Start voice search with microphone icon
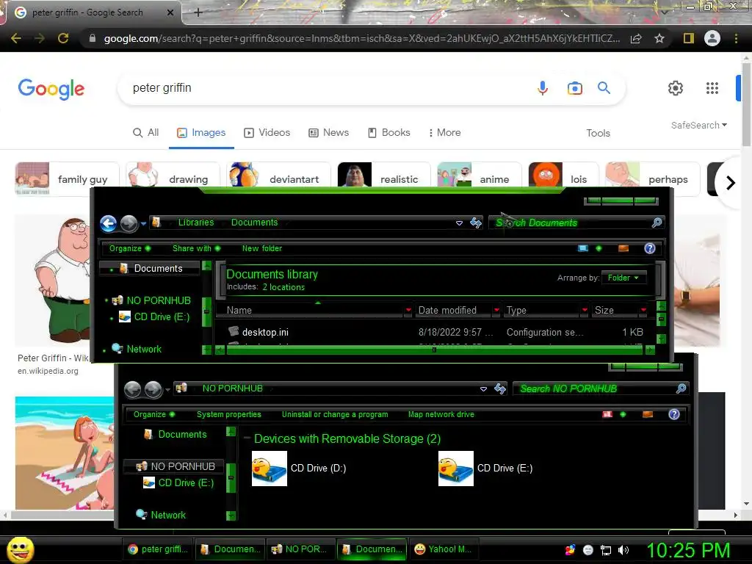 tap(543, 88)
